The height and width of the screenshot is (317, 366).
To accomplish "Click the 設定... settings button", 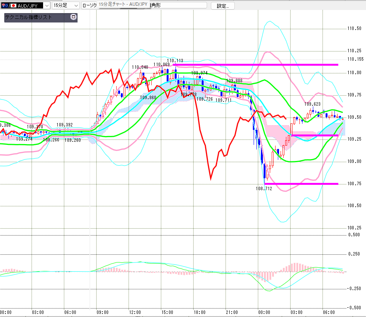I will pyautogui.click(x=223, y=6).
